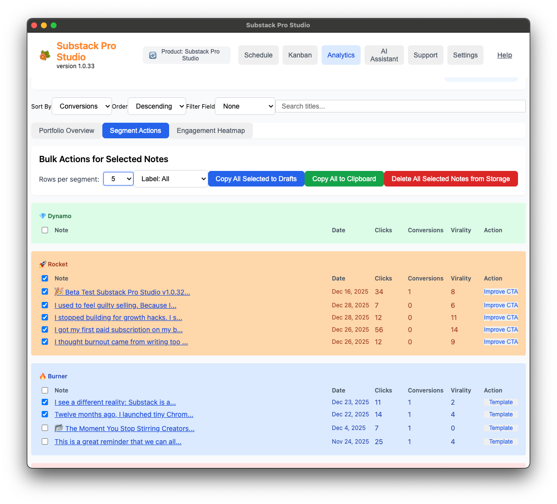
Task: Click the Dynamo diamond icon
Action: point(42,216)
